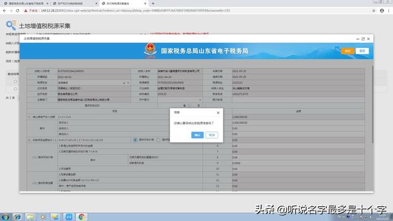Reload the current page
The height and width of the screenshot is (221, 393).
tap(18, 10)
